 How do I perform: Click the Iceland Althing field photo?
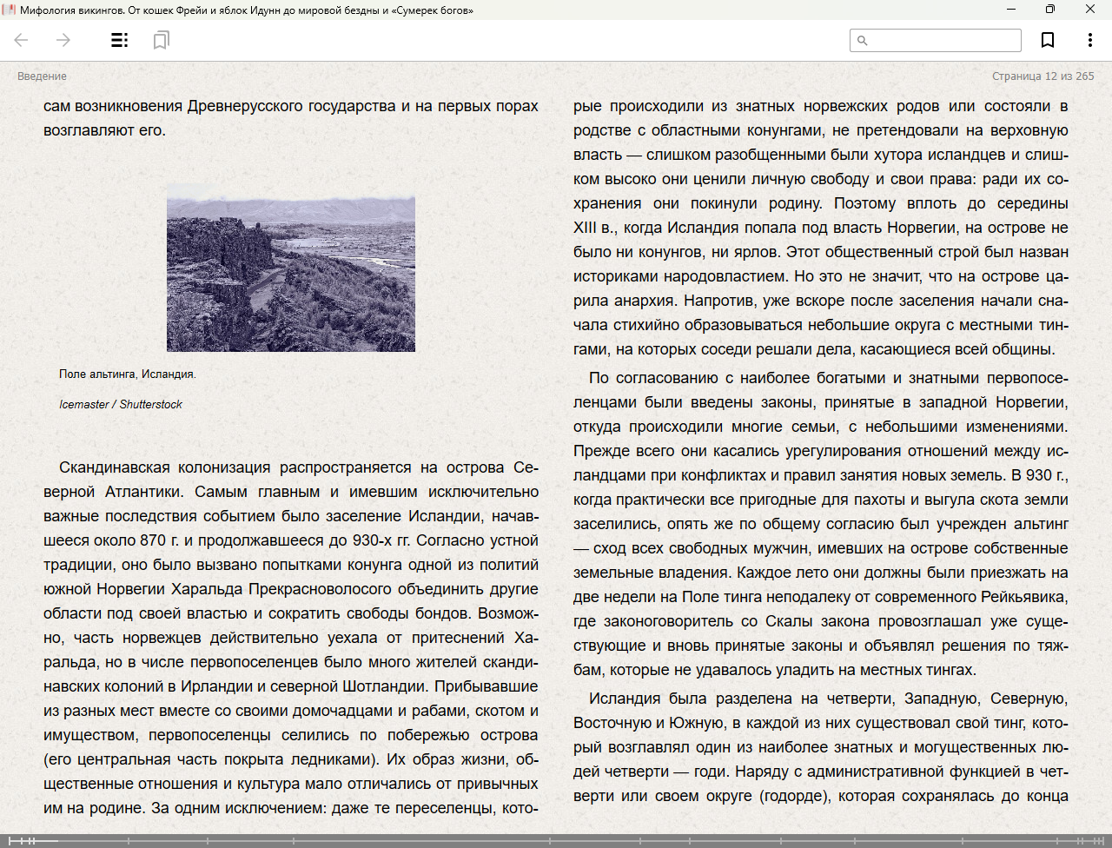click(290, 268)
